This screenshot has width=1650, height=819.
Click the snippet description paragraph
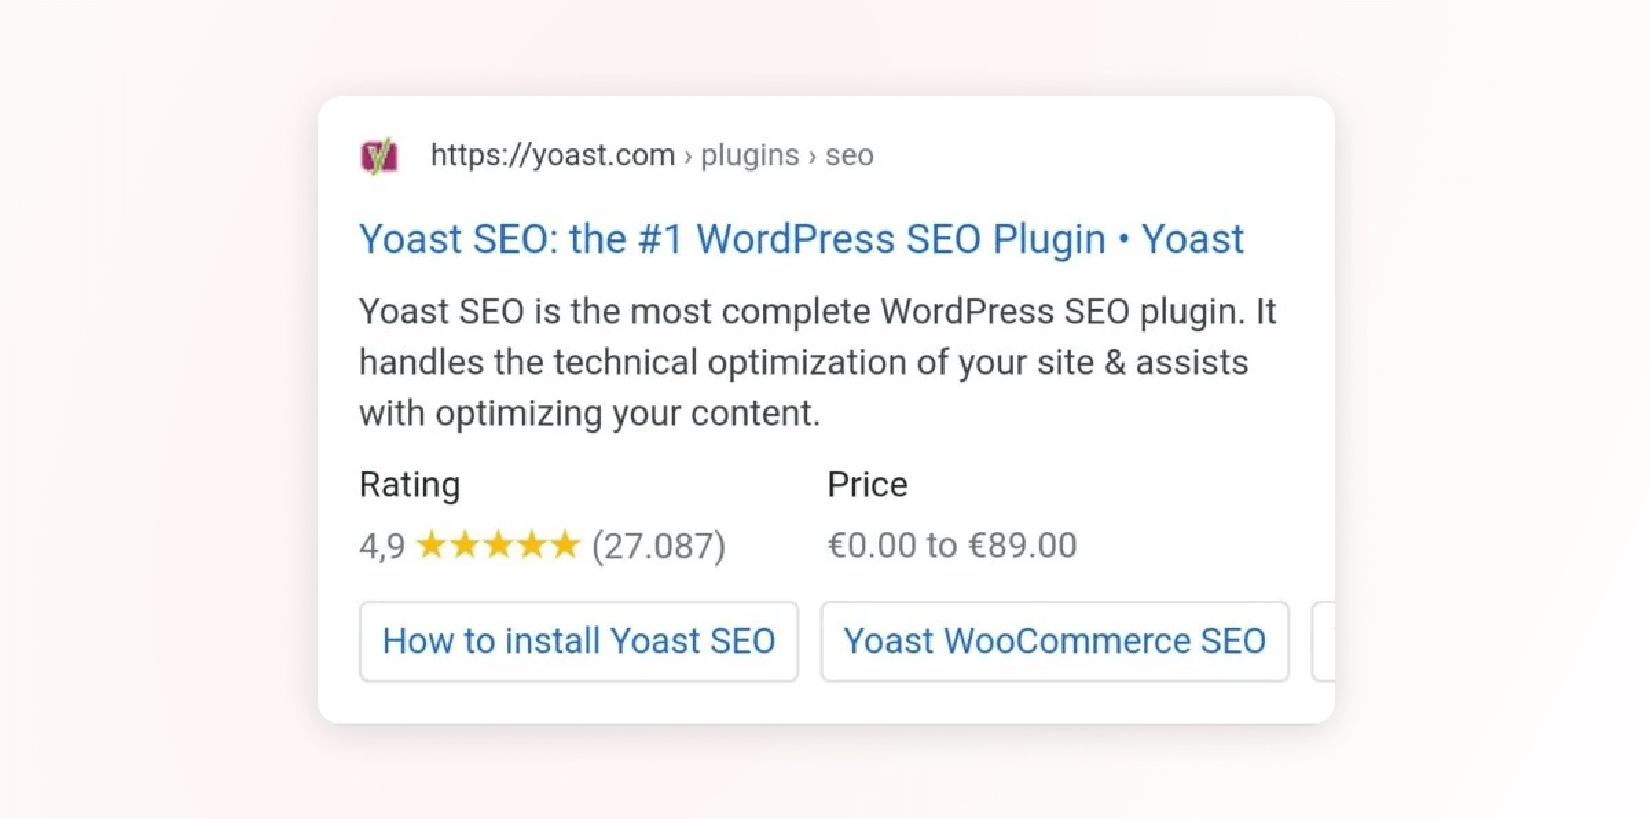[x=818, y=362]
